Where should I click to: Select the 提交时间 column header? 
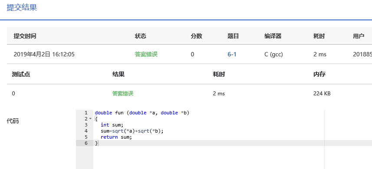pos(25,36)
